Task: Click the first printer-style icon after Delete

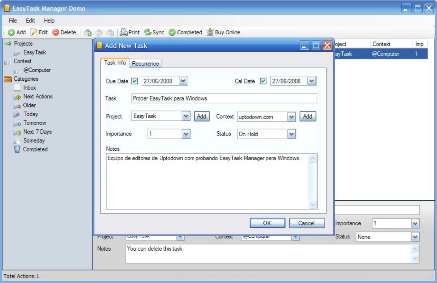Action: tap(88, 33)
